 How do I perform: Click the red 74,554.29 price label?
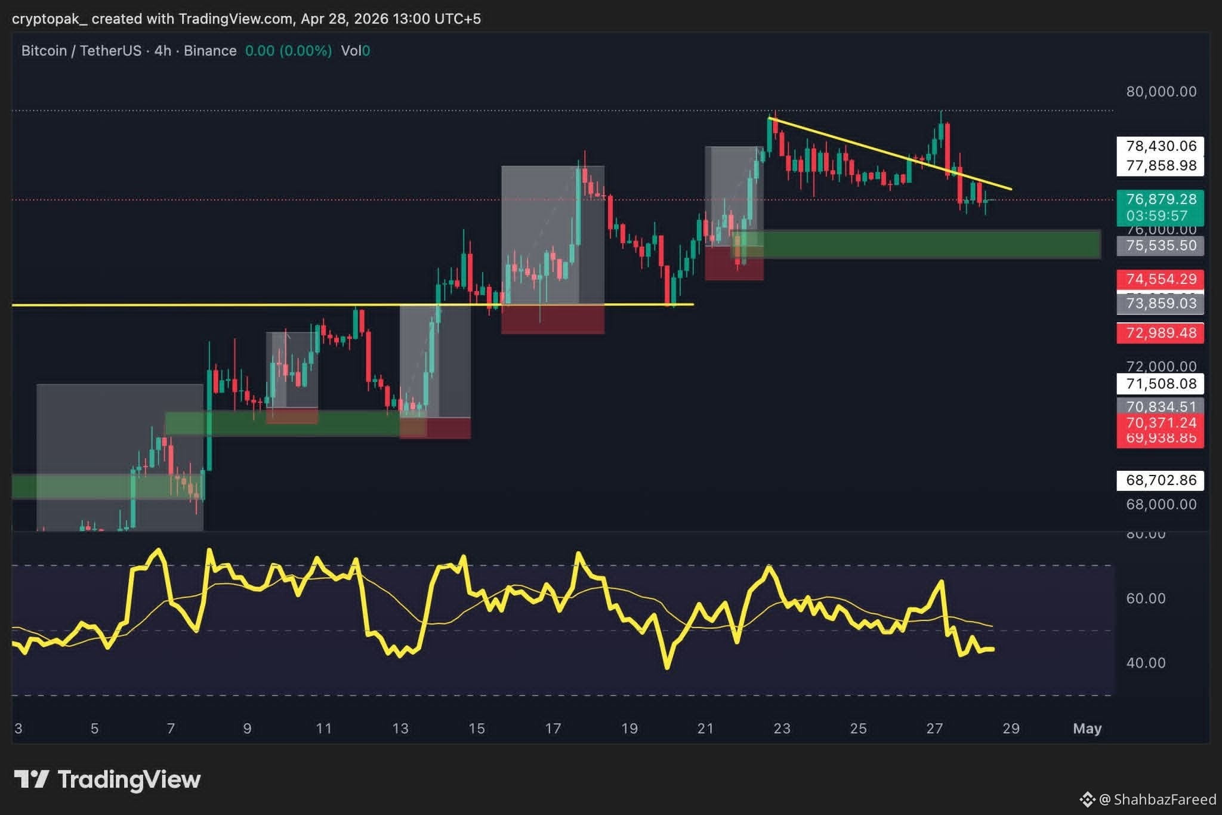(1161, 279)
